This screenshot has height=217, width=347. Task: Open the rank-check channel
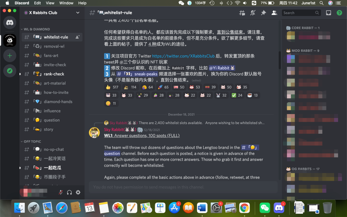52,74
